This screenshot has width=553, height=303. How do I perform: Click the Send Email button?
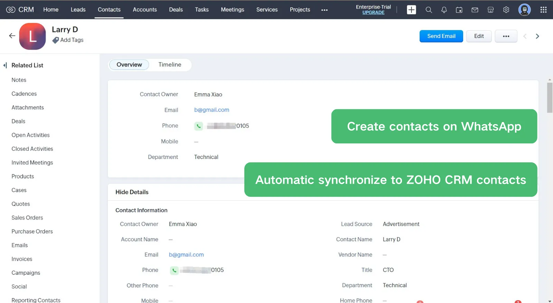click(x=441, y=36)
